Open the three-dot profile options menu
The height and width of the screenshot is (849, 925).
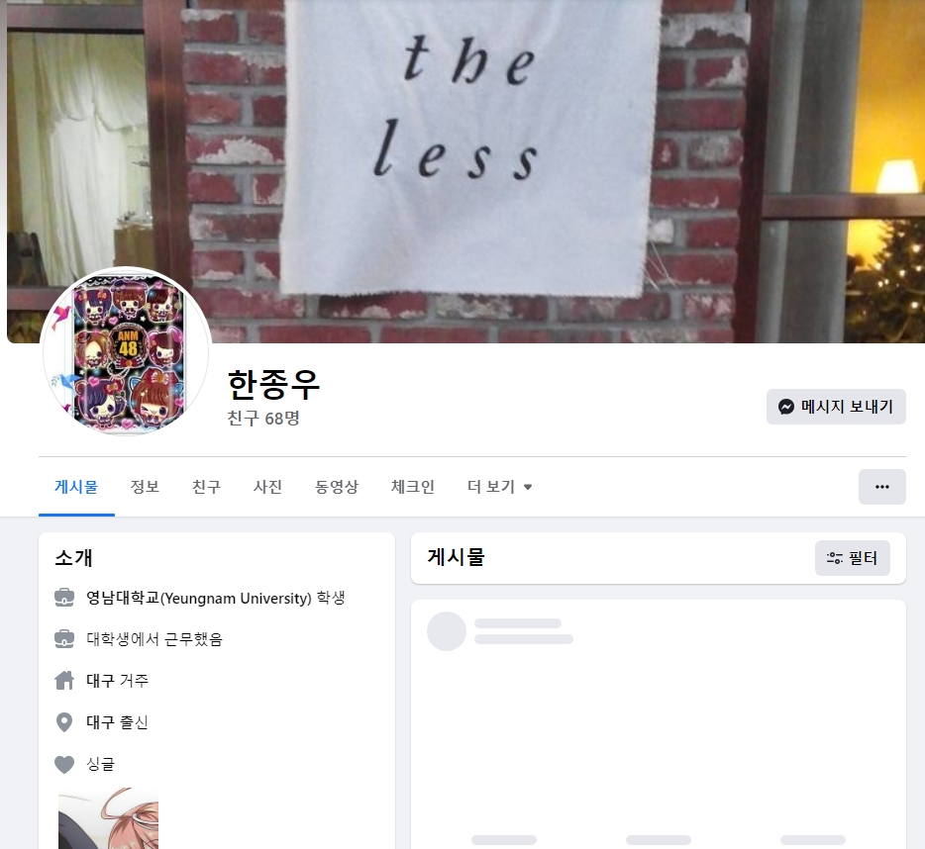coord(882,487)
